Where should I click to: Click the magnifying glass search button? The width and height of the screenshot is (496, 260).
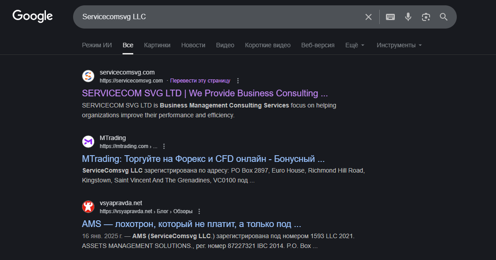click(x=443, y=17)
